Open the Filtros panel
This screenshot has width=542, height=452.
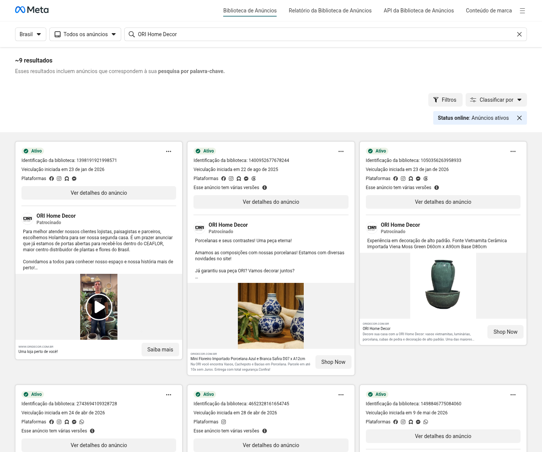click(445, 100)
